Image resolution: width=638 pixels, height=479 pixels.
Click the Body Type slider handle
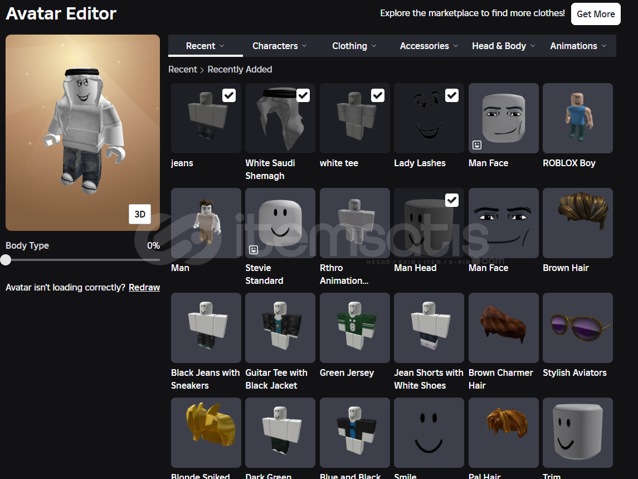click(x=6, y=260)
